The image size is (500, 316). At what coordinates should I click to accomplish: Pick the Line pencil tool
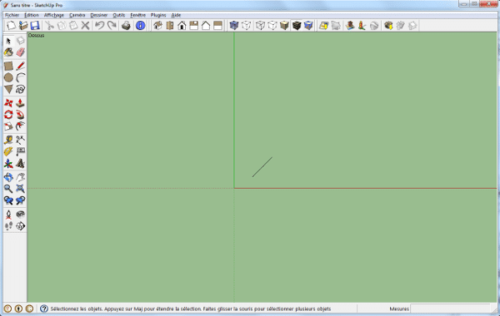20,66
